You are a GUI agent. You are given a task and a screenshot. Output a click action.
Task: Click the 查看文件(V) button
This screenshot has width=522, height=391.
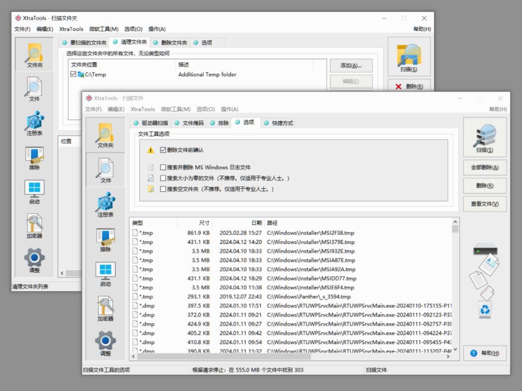point(485,204)
